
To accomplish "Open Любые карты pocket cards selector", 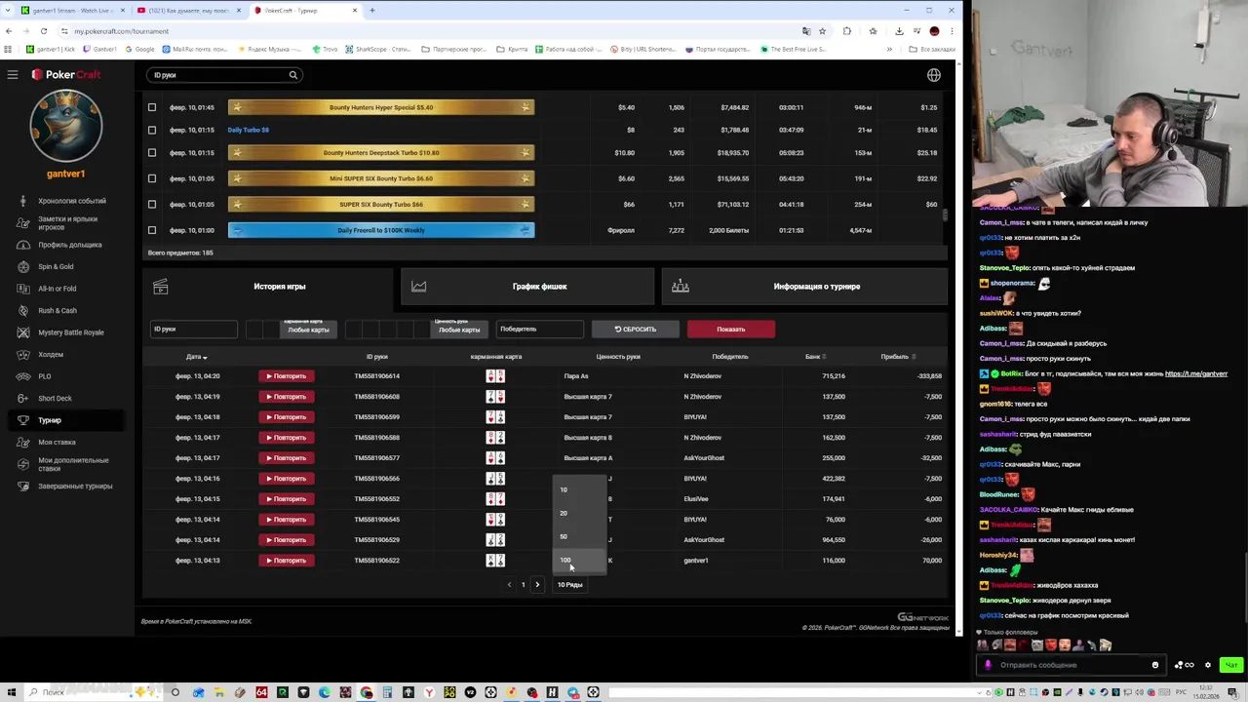I will 308,330.
